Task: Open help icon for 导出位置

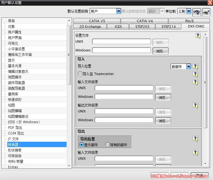Action: click(195, 139)
